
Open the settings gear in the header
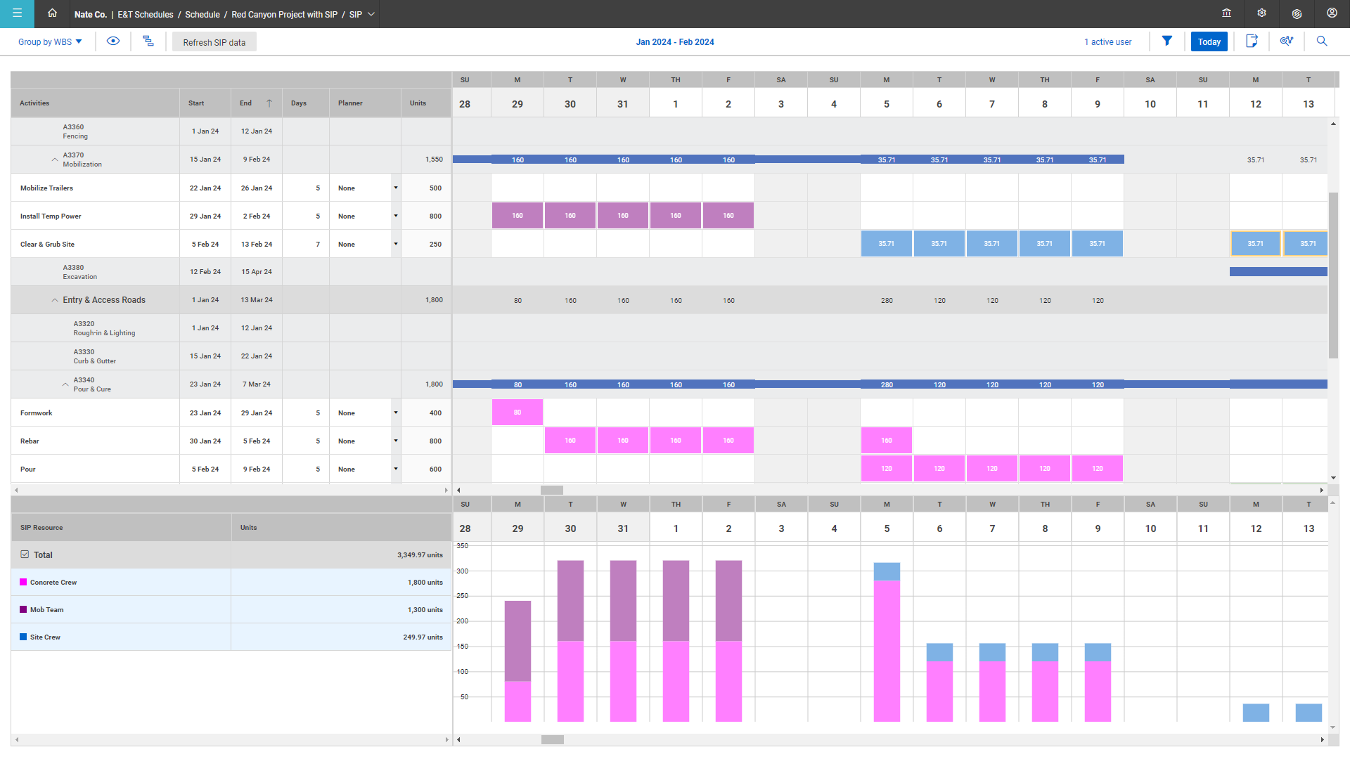pos(1261,13)
